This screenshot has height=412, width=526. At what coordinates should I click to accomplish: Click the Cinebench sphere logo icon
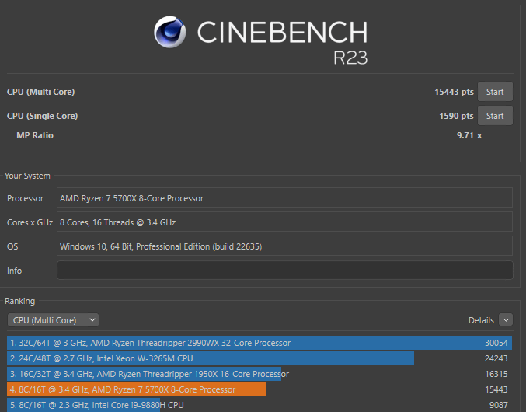click(x=169, y=32)
